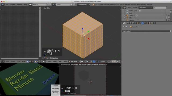Open the outliner Search menu
The image size is (172, 96).
coord(135,8)
